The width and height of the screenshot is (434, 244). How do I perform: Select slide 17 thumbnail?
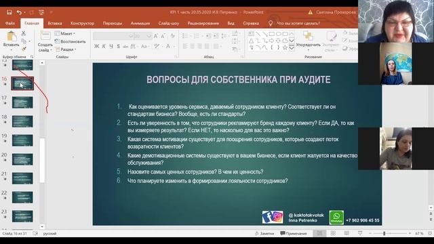(x=22, y=102)
